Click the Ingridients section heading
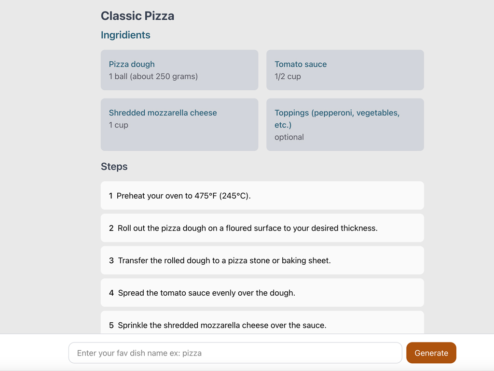Screen dimensions: 494x371 pos(125,35)
